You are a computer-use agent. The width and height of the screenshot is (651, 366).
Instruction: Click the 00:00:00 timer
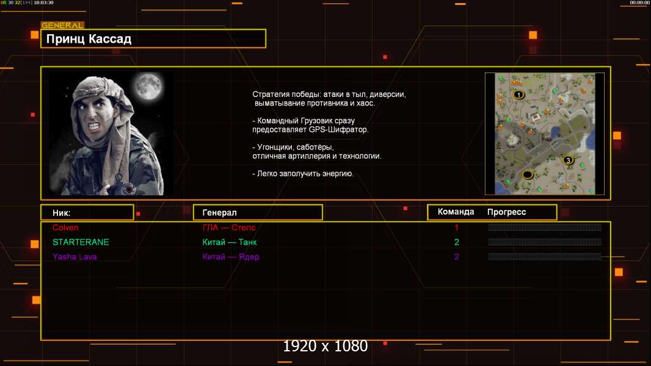(x=639, y=2)
